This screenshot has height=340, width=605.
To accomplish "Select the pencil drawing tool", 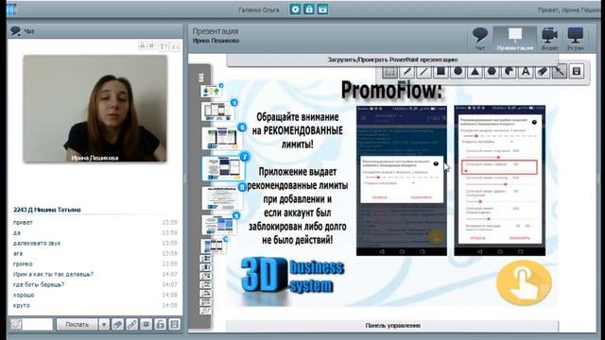I will pos(406,72).
